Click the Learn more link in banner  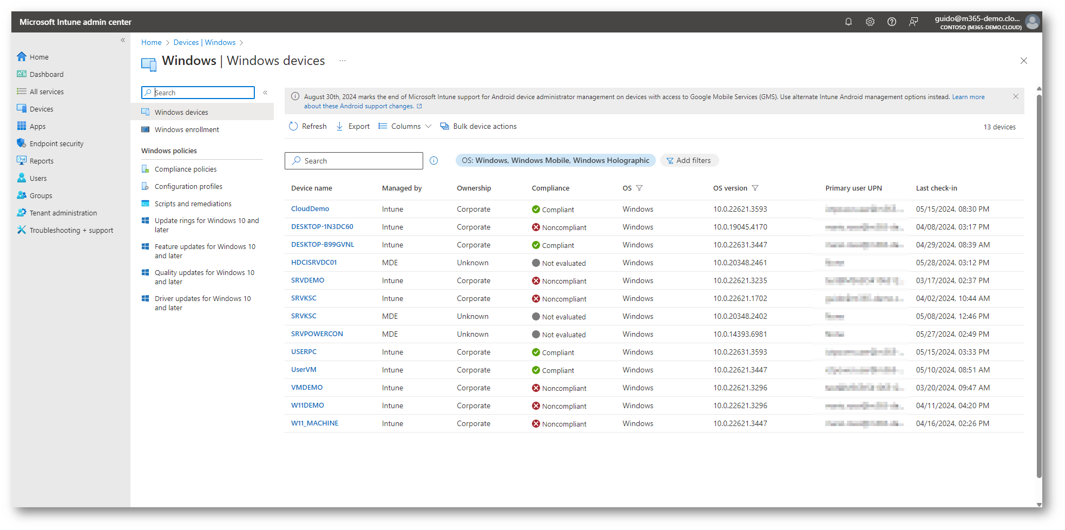968,97
